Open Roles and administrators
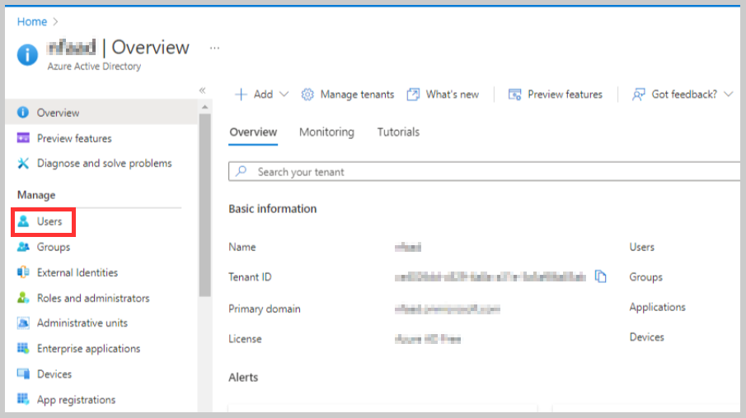Image resolution: width=746 pixels, height=418 pixels. [93, 299]
